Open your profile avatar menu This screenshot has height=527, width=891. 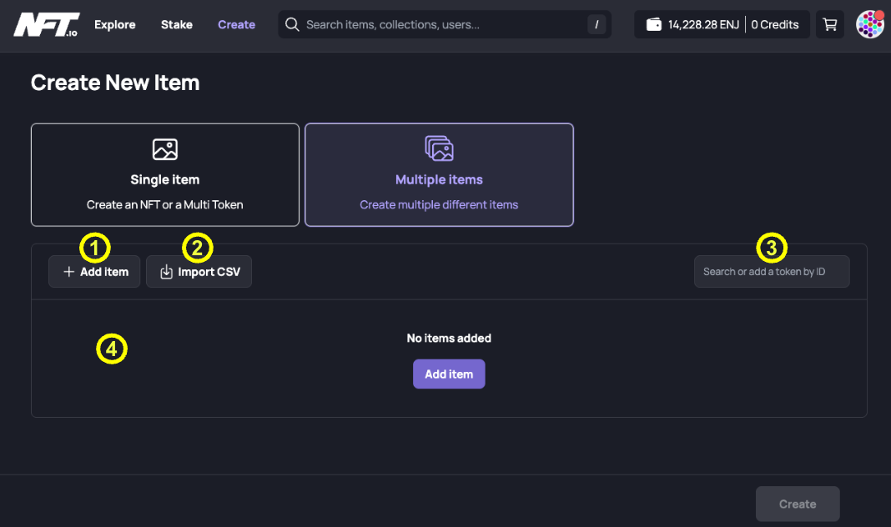tap(870, 24)
